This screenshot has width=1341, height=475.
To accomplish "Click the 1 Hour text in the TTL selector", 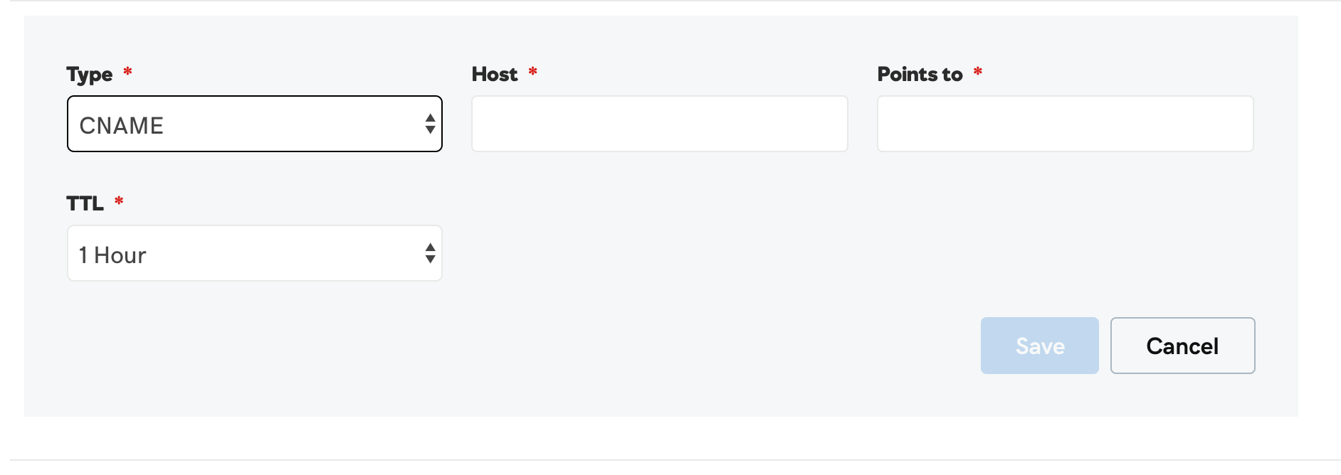I will click(x=112, y=255).
